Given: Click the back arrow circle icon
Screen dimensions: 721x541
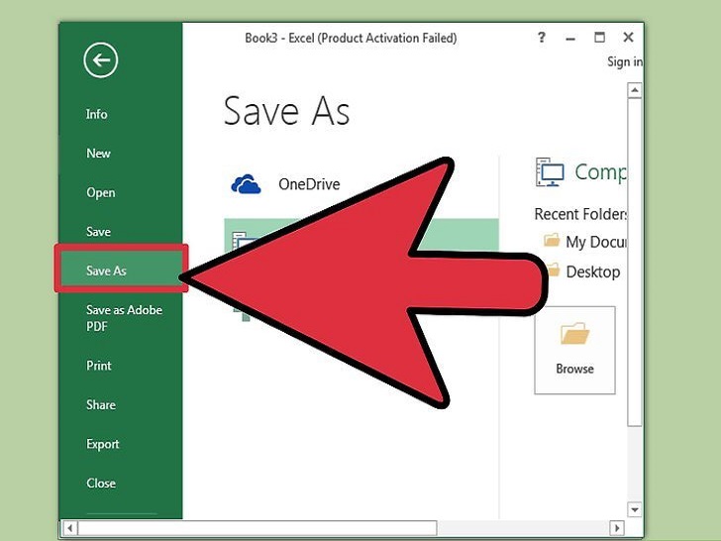Looking at the screenshot, I should pos(101,59).
